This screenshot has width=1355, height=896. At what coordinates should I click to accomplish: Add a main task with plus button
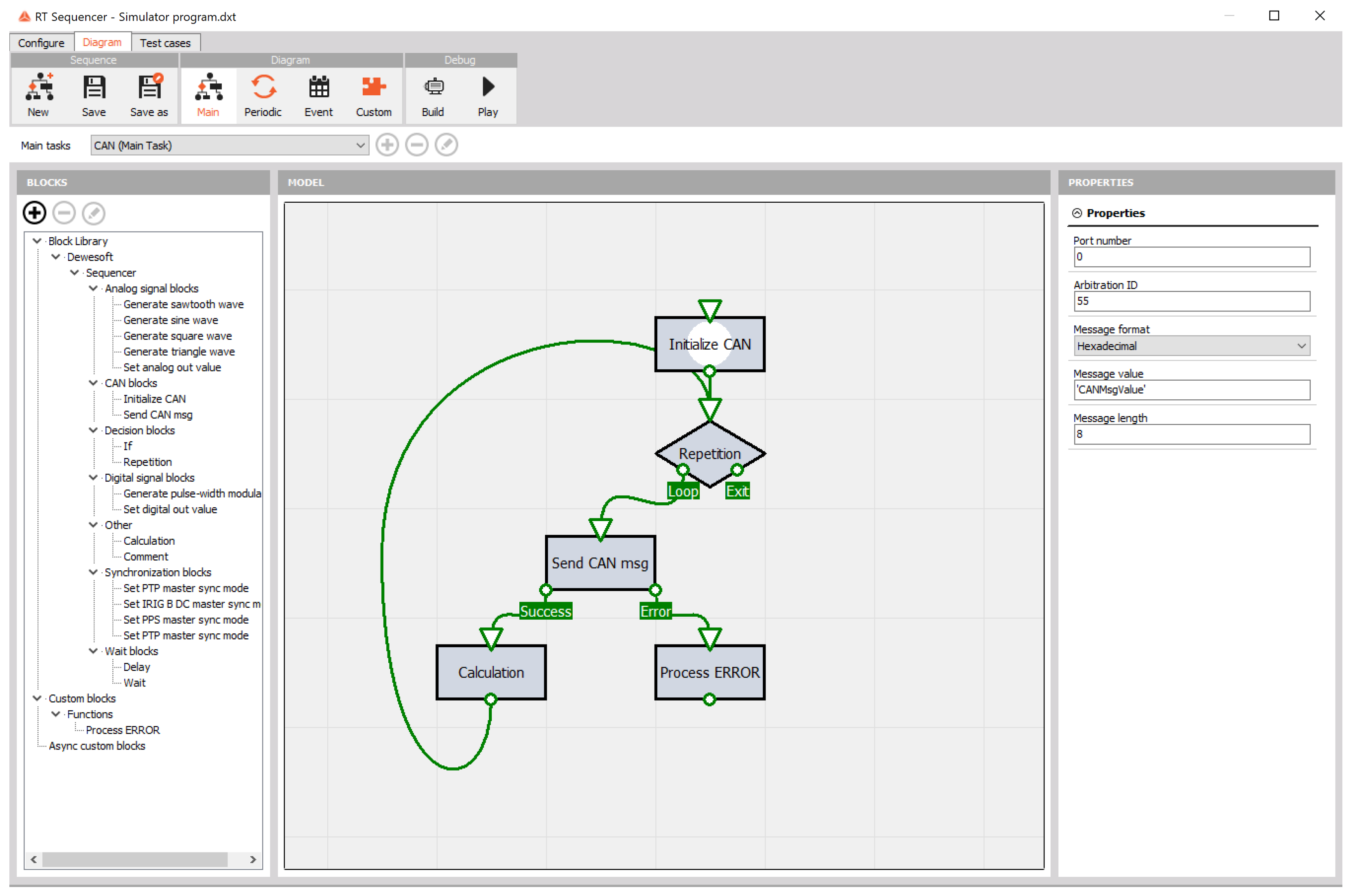click(x=387, y=145)
